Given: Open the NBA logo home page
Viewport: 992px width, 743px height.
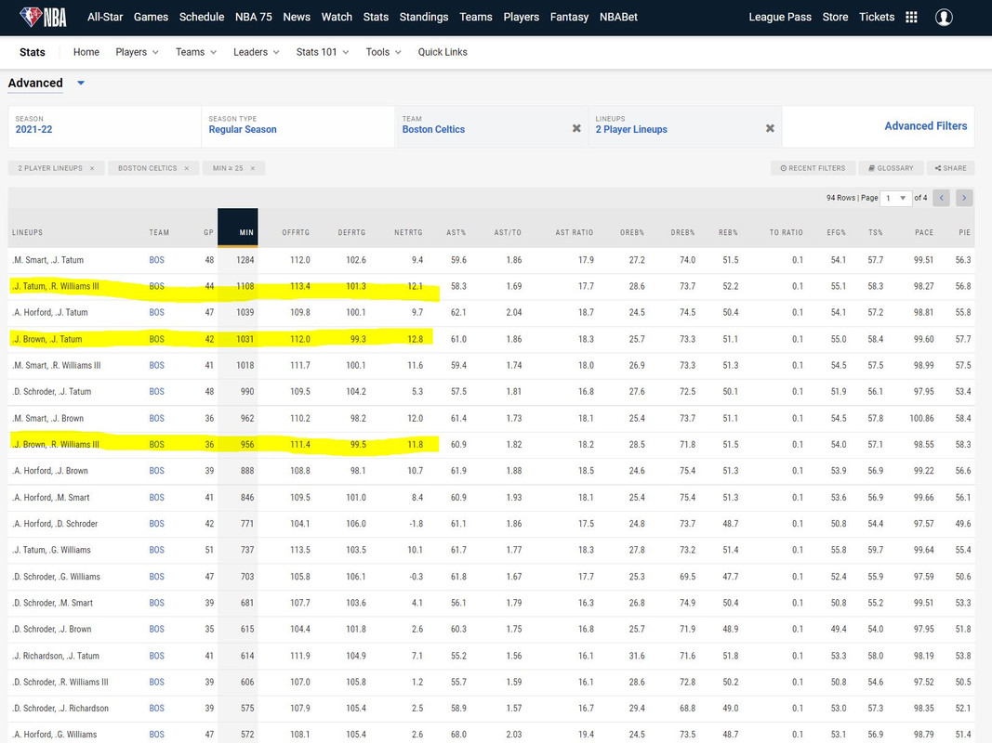Looking at the screenshot, I should click(x=43, y=17).
